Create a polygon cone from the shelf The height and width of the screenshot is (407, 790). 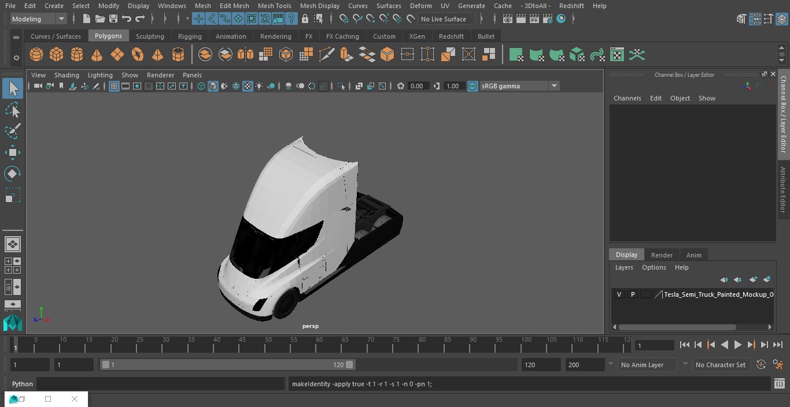tap(97, 55)
